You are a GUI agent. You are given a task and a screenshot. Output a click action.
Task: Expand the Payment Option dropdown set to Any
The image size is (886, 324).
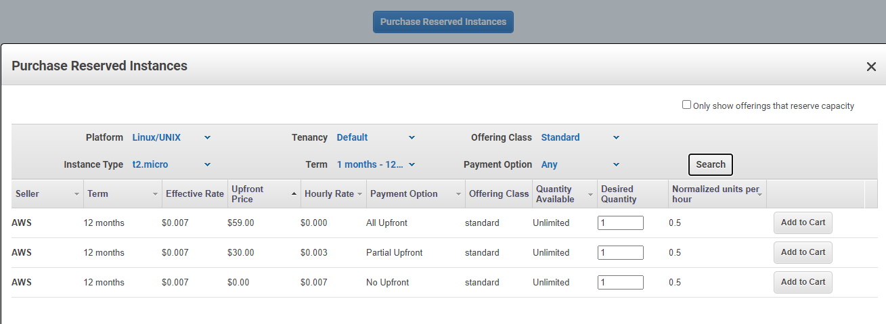[x=581, y=164]
